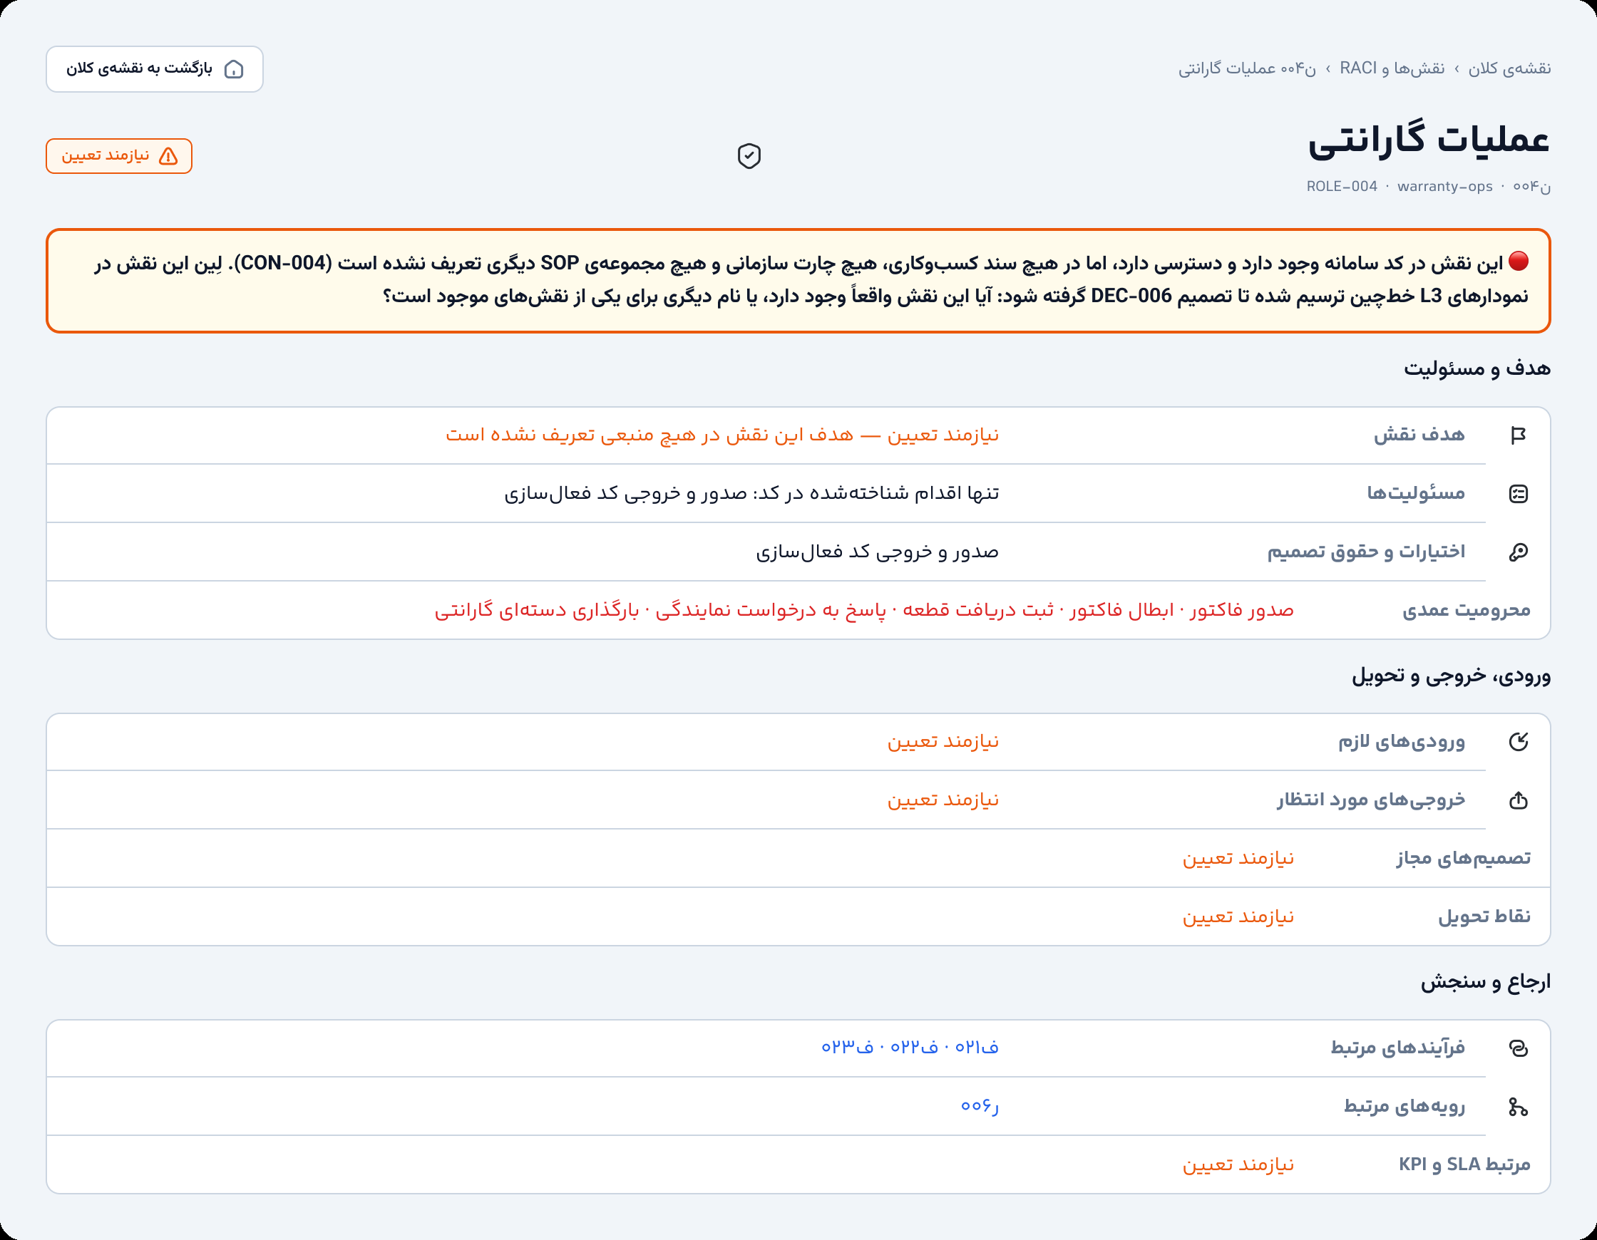Image resolution: width=1597 pixels, height=1240 pixels.
Task: Click the warning triangle icon in the badge
Action: pos(168,156)
